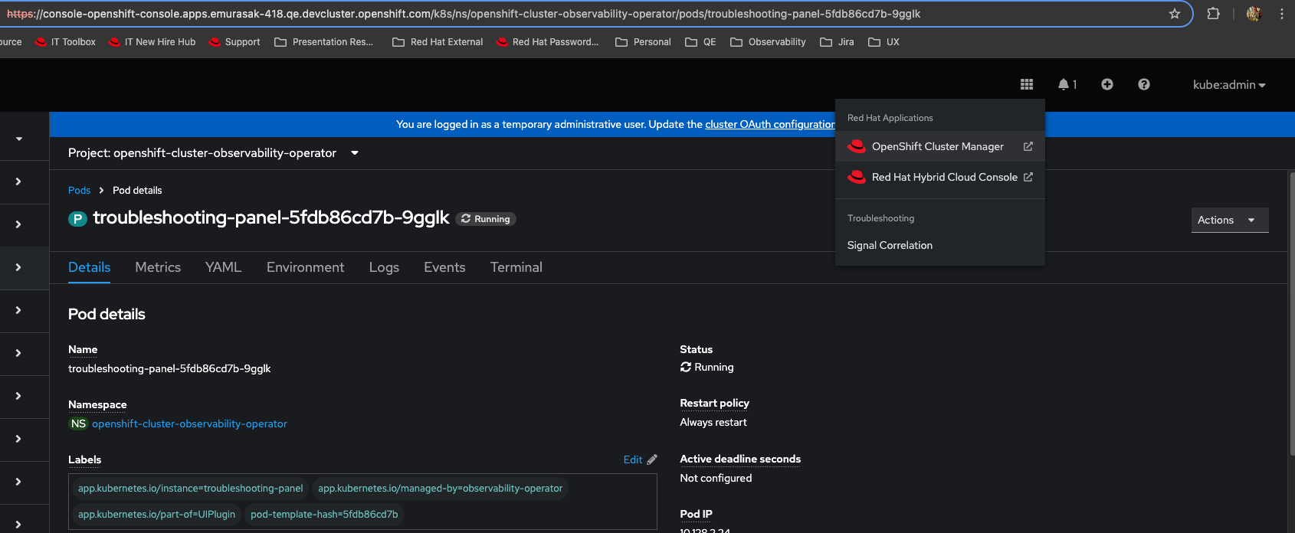Open the kube:admin user dropdown
This screenshot has width=1295, height=533.
pyautogui.click(x=1229, y=85)
